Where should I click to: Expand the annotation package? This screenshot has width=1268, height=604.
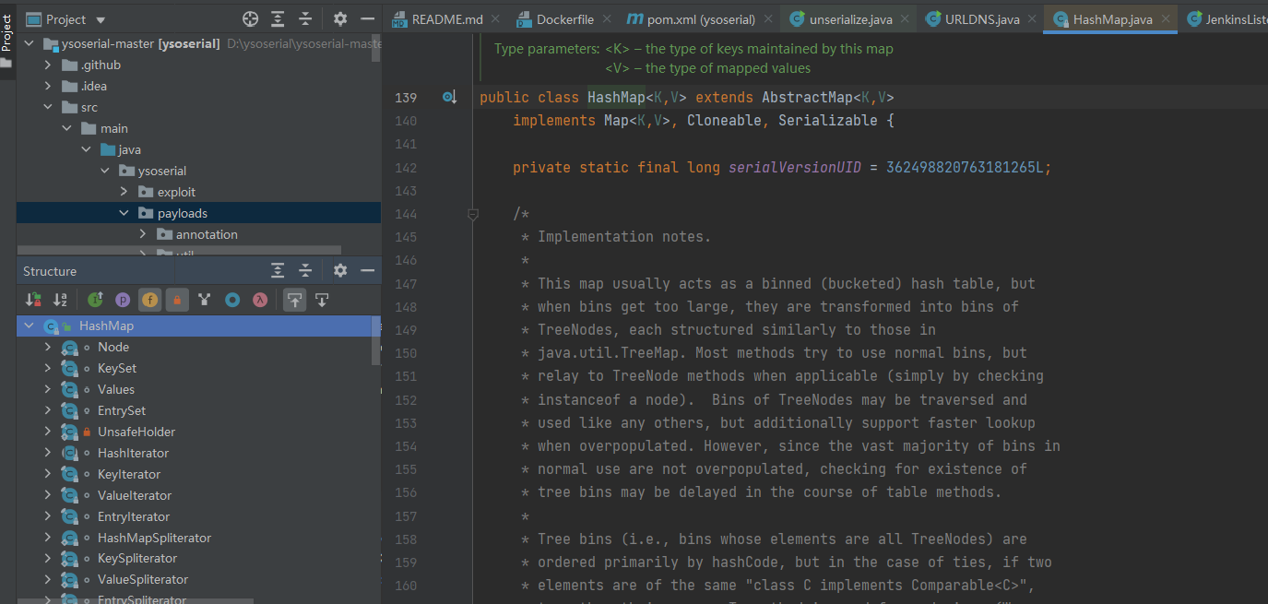click(143, 234)
